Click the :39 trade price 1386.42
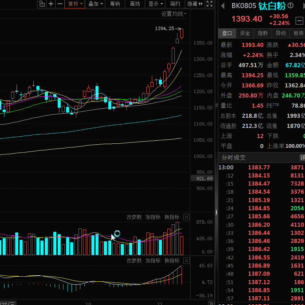This screenshot has height=305, width=305. coord(259,249)
